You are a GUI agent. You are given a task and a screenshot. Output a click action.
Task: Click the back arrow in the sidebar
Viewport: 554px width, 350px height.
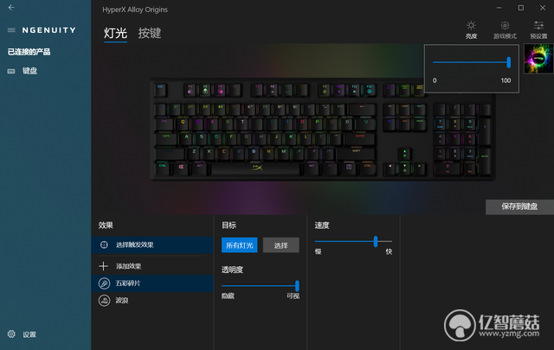coord(11,8)
